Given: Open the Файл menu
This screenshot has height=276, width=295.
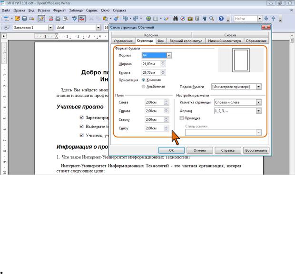Looking at the screenshot, I should [x=6, y=10].
